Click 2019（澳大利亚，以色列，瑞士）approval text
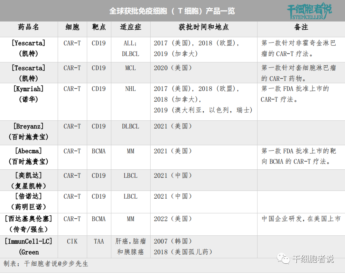The image size is (345, 274). pyautogui.click(x=203, y=110)
